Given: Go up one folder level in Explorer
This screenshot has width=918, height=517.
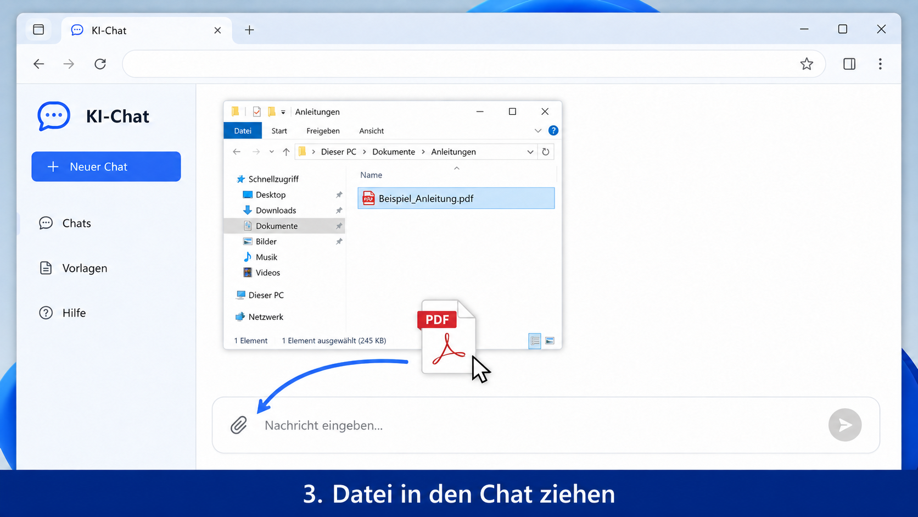Looking at the screenshot, I should [x=286, y=152].
